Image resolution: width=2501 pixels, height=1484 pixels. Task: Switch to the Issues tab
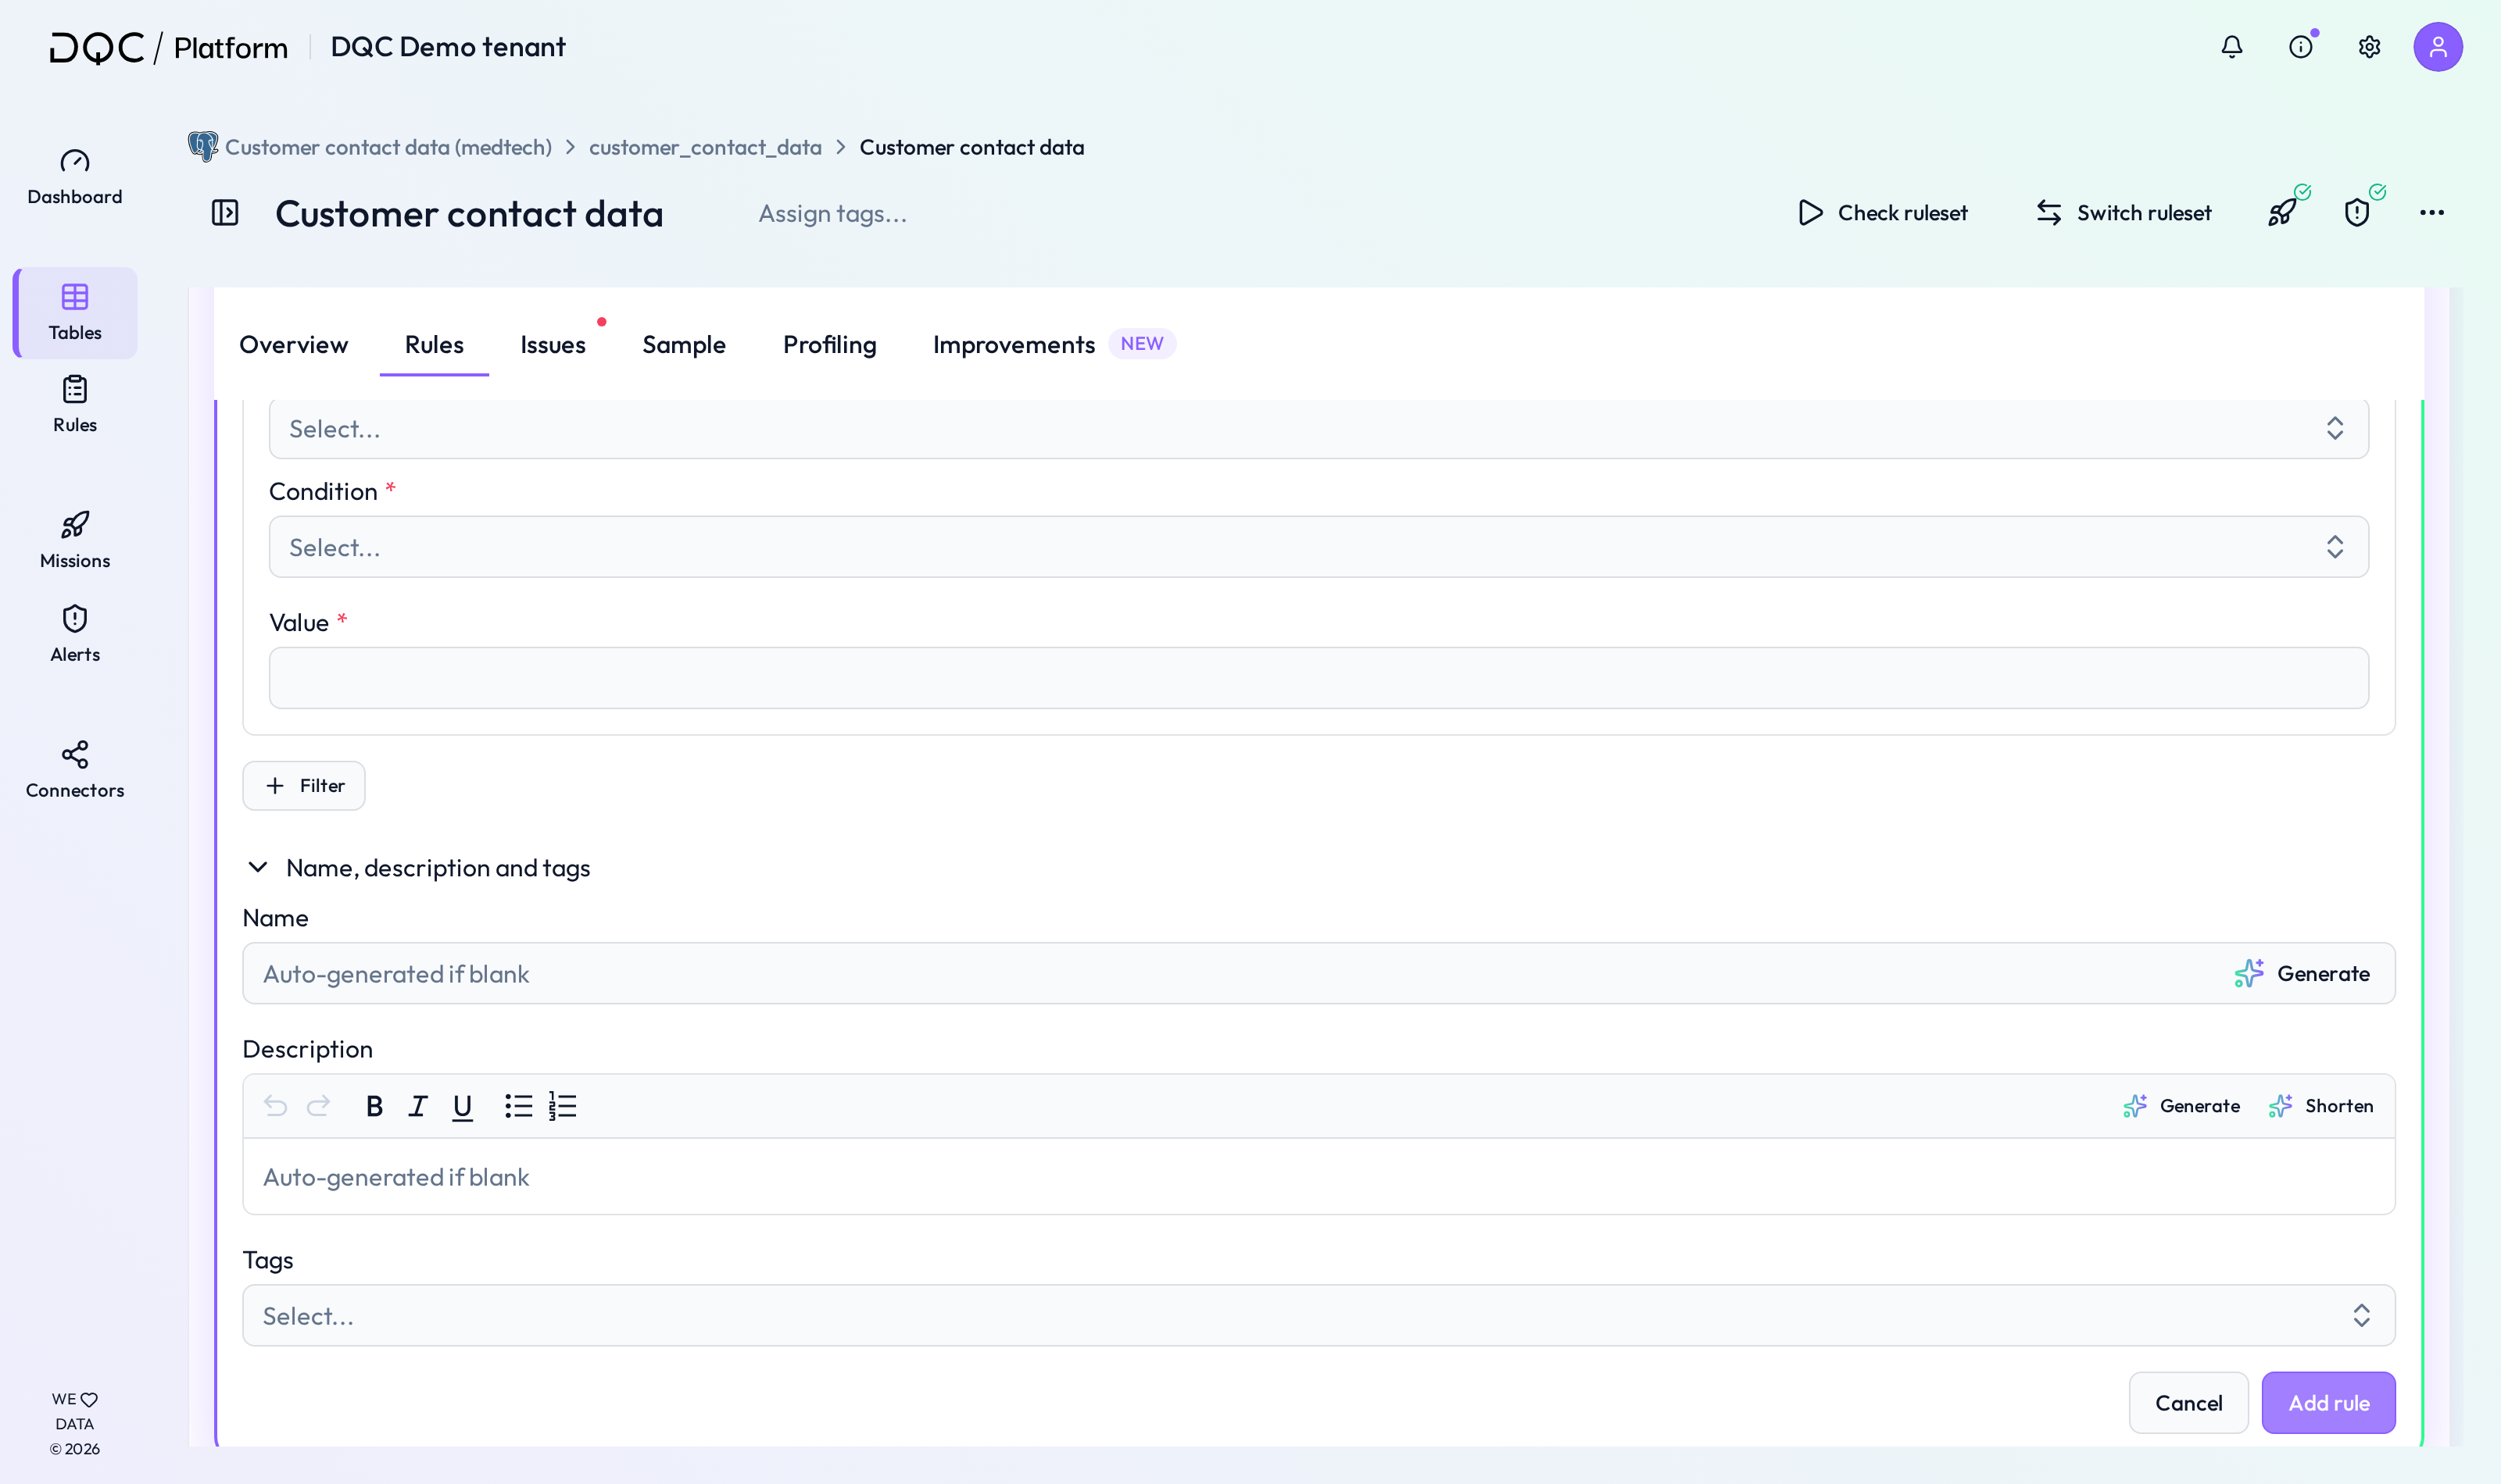click(x=553, y=344)
